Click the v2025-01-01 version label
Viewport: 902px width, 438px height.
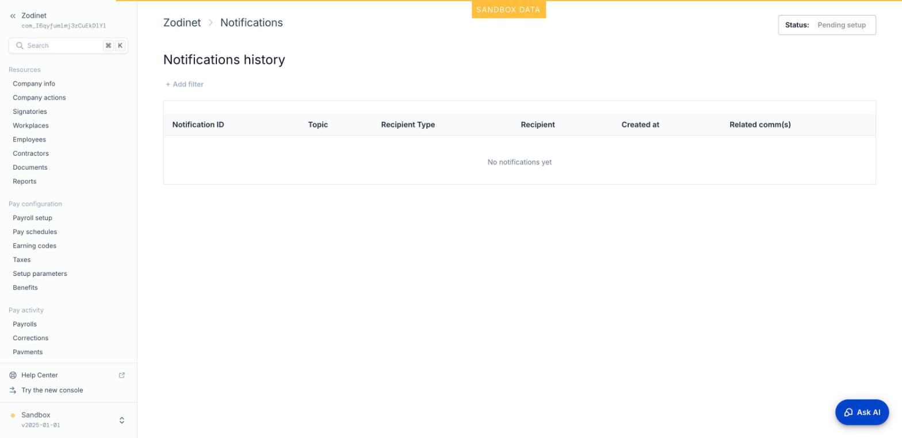[40, 425]
